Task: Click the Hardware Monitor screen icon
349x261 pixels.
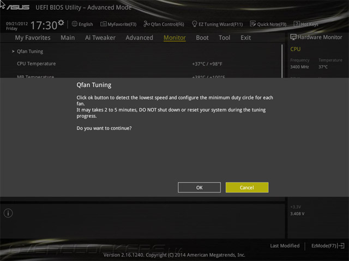Action: (x=293, y=37)
